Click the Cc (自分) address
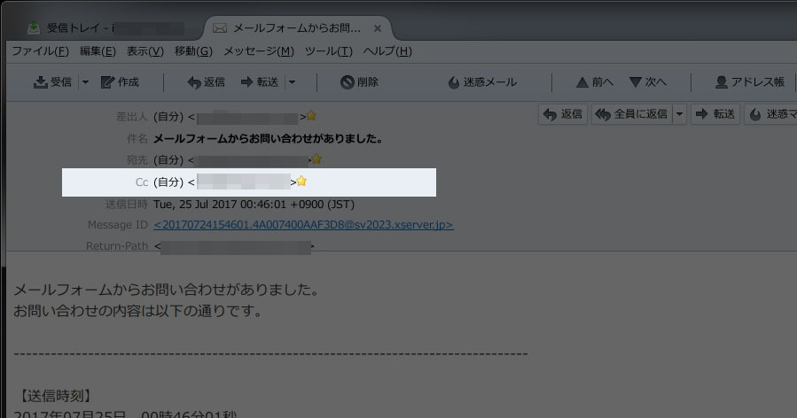The image size is (797, 418). tap(224, 182)
